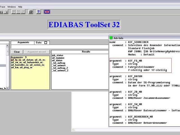
Task: Select _tel_antwort_2 in Results list
Action: point(60,71)
